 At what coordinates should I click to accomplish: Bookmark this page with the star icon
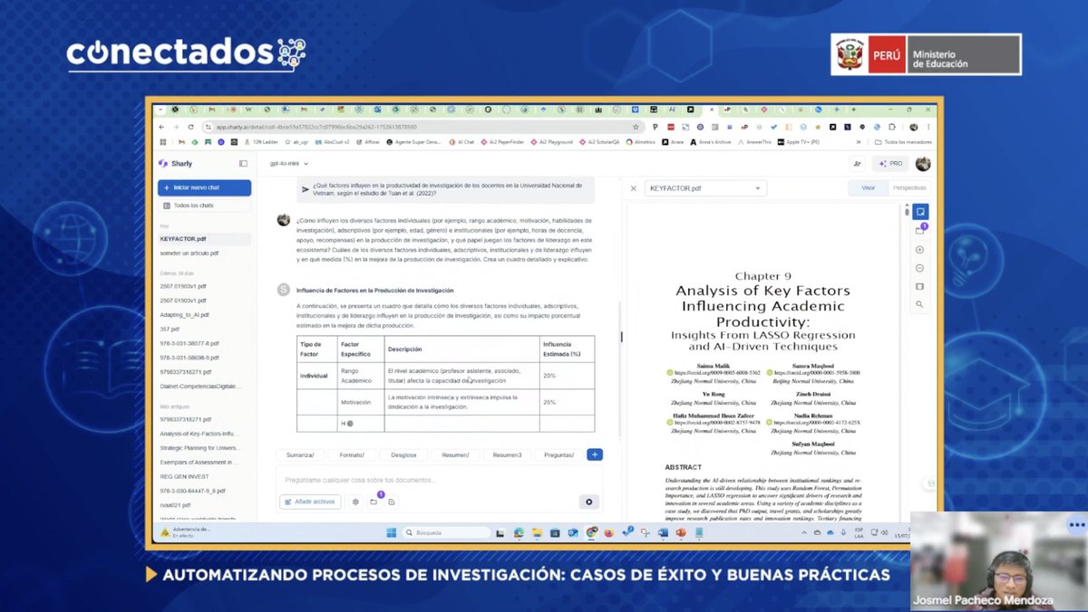(x=636, y=127)
